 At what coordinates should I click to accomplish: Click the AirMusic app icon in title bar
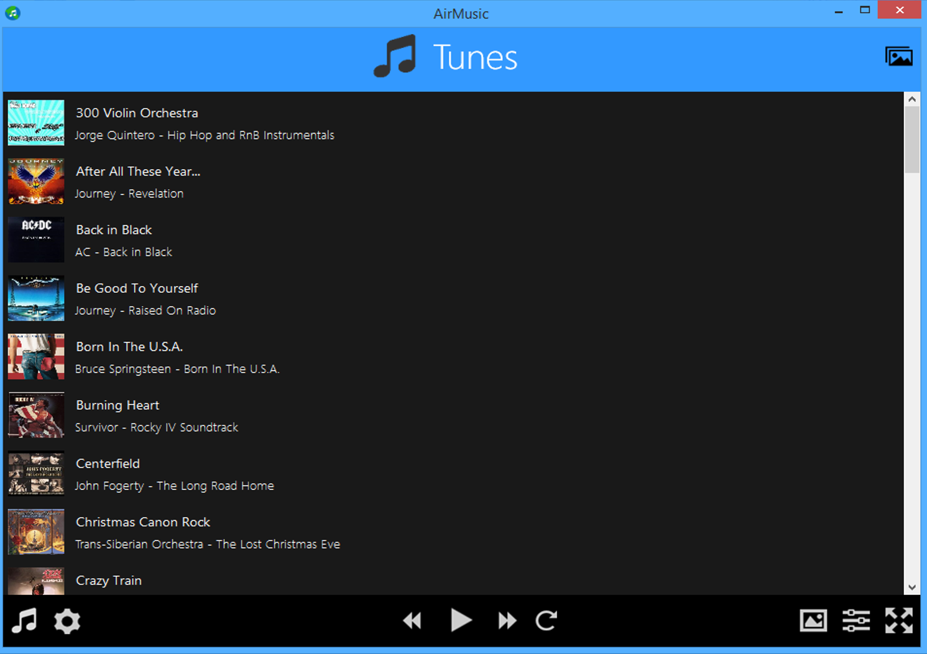point(12,12)
